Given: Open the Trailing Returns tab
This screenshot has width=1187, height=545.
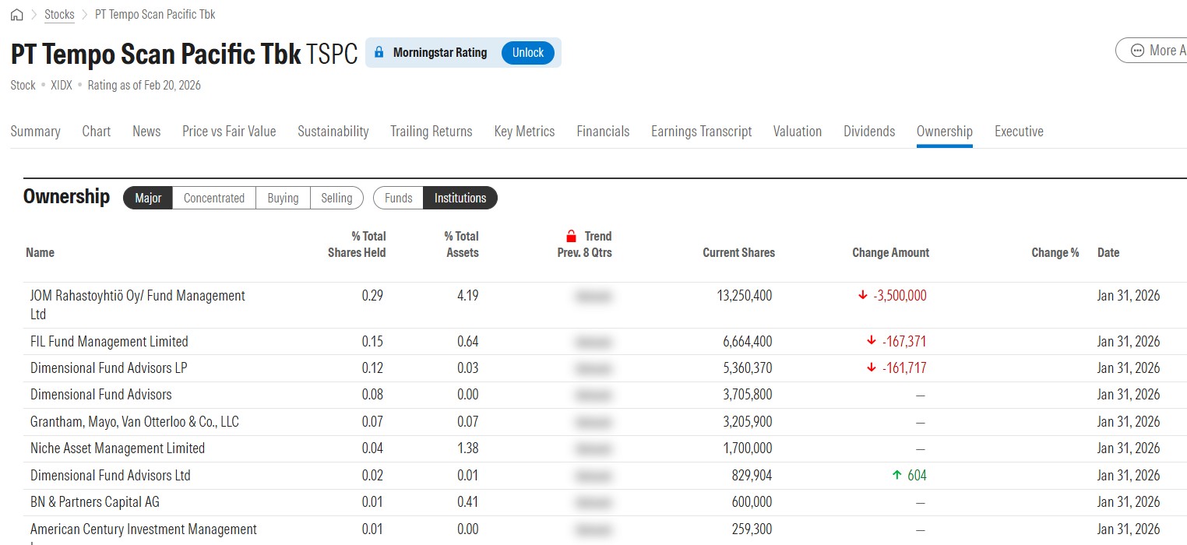Looking at the screenshot, I should pyautogui.click(x=431, y=132).
